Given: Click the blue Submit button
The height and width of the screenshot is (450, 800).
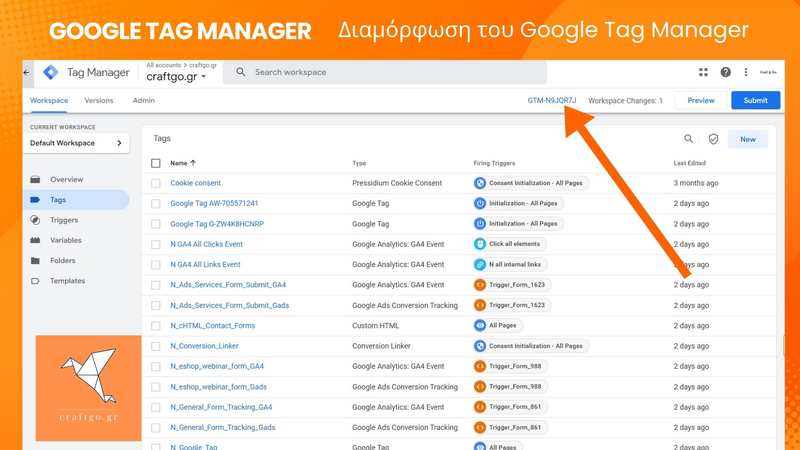Looking at the screenshot, I should pyautogui.click(x=755, y=100).
